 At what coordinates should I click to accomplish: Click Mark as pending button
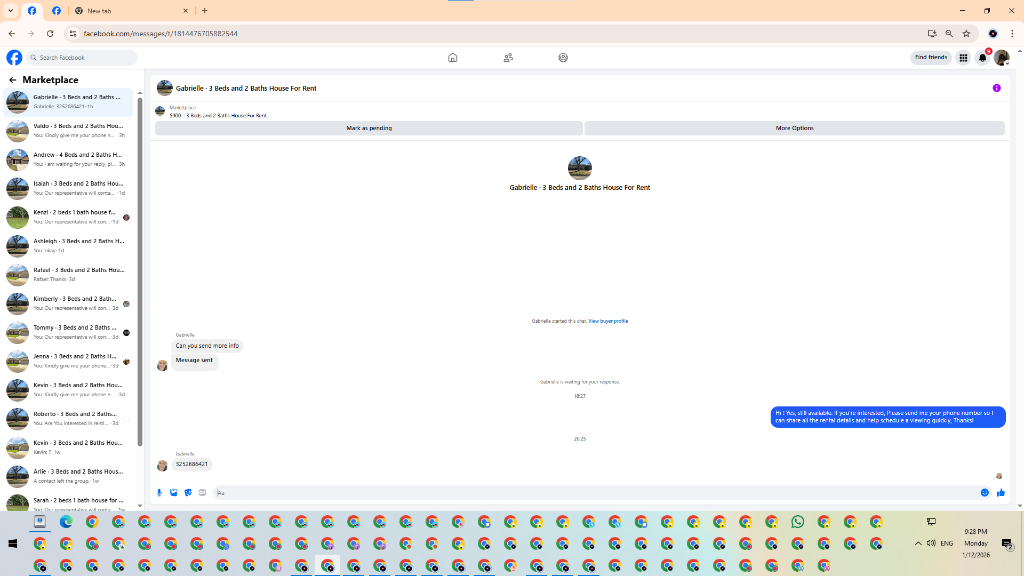[x=369, y=128]
